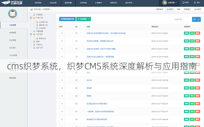Open the 阿里云 title link for ID 65
Image resolution: width=204 pixels, height=127 pixels.
[x=89, y=96]
